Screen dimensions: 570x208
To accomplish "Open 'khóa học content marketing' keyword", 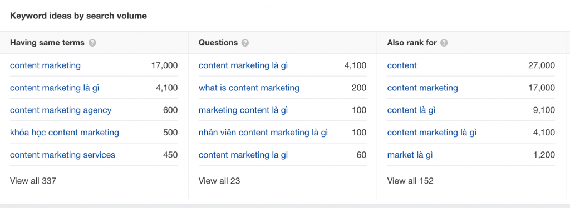I will [65, 133].
